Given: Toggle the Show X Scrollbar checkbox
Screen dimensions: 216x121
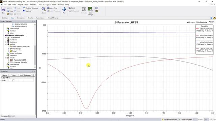Looking at the screenshot, I should tap(13, 80).
